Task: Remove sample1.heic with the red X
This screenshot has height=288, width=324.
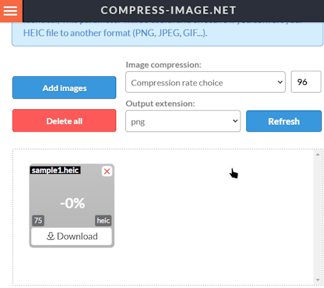Action: 107,172
